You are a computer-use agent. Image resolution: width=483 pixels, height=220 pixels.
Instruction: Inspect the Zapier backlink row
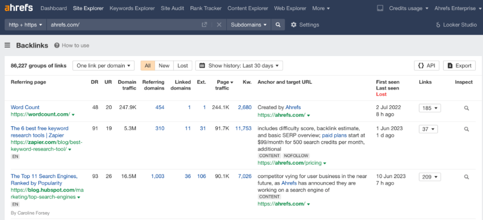click(466, 129)
